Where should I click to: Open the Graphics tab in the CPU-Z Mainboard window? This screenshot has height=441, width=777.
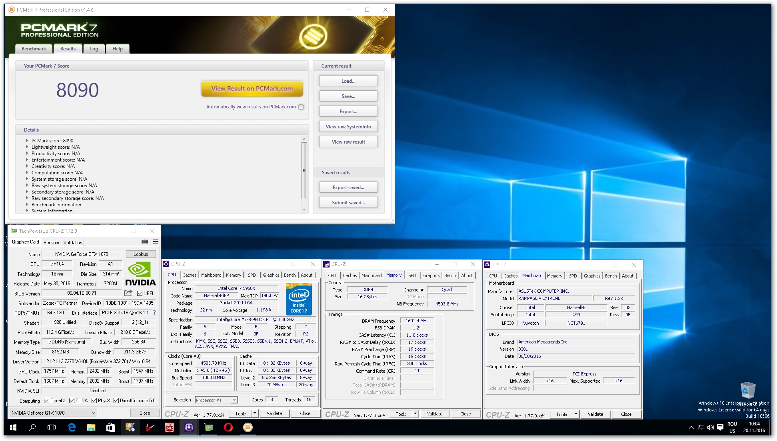[592, 276]
